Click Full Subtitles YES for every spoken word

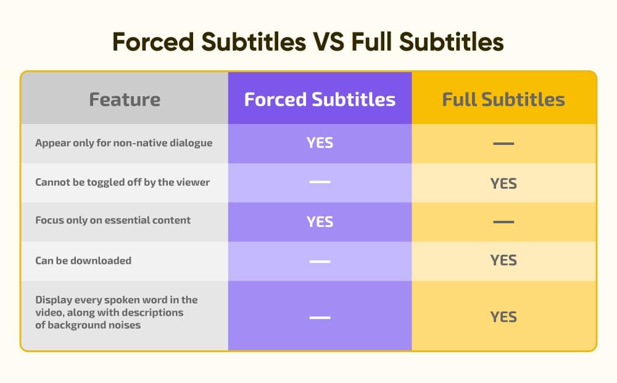[x=503, y=317]
